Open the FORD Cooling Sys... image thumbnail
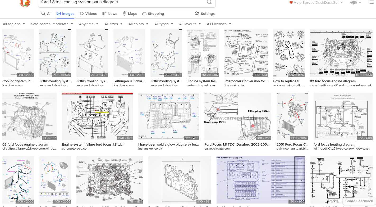376x207 pixels. 92,53
